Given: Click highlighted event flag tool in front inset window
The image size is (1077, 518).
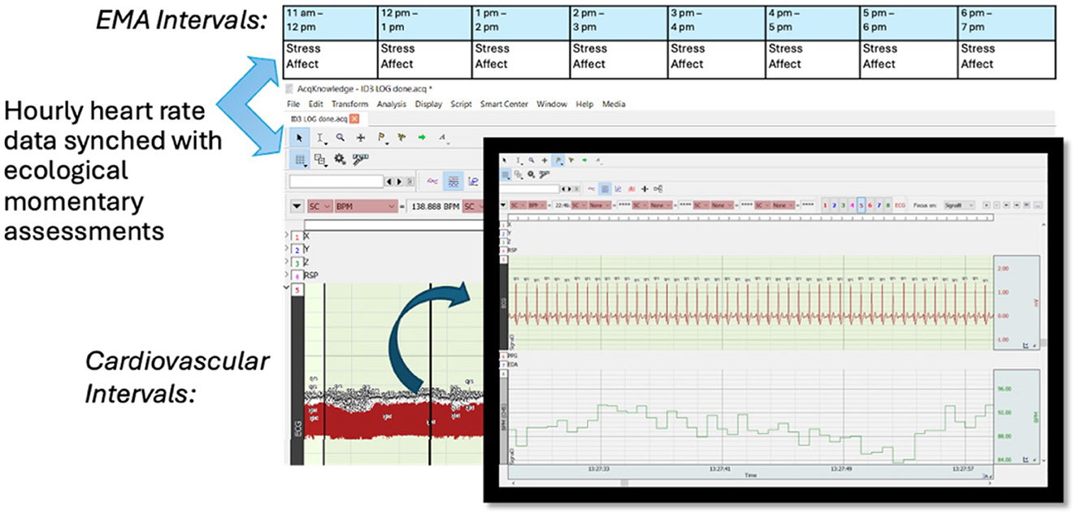Looking at the screenshot, I should pos(558,161).
